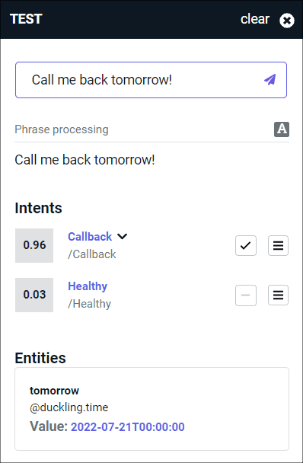Toggle the dash box for the Healthy intent
The image size is (303, 463).
point(246,295)
